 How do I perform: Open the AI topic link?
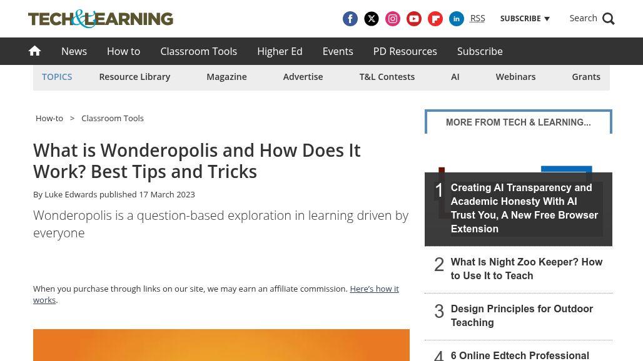tap(455, 77)
